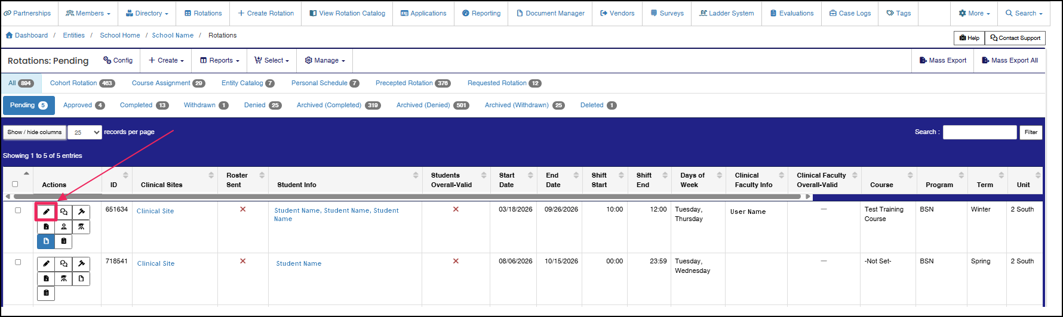This screenshot has width=1063, height=317.
Task: Click the Excel file icon for rotation 718541
Action: pyautogui.click(x=46, y=278)
